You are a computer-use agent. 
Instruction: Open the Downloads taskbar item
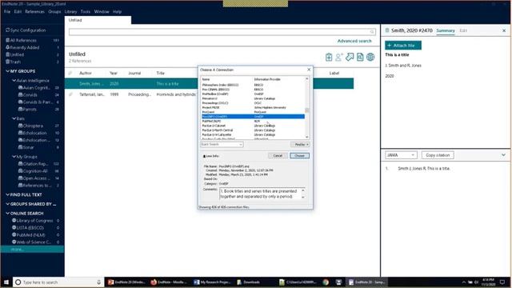click(x=248, y=282)
